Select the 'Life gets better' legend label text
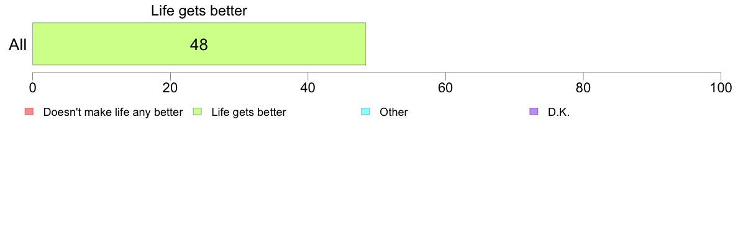The image size is (738, 228). pos(248,112)
